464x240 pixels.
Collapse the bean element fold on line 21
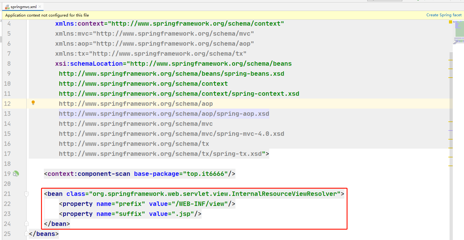point(26,194)
